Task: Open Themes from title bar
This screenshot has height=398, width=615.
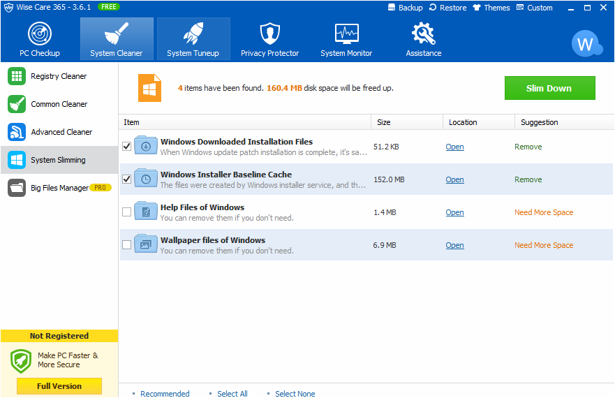Action: pyautogui.click(x=491, y=8)
